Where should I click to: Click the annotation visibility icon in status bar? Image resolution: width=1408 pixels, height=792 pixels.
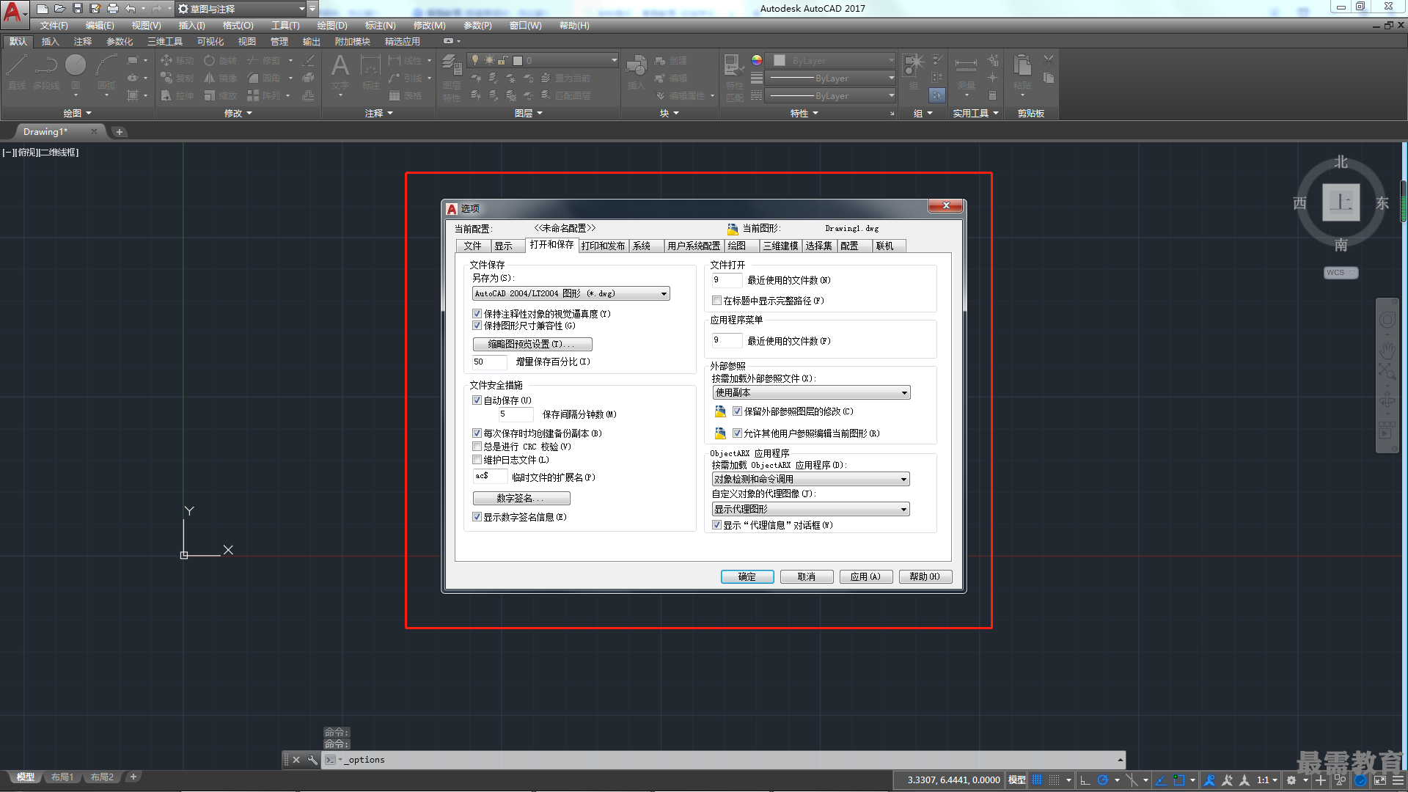(1210, 780)
